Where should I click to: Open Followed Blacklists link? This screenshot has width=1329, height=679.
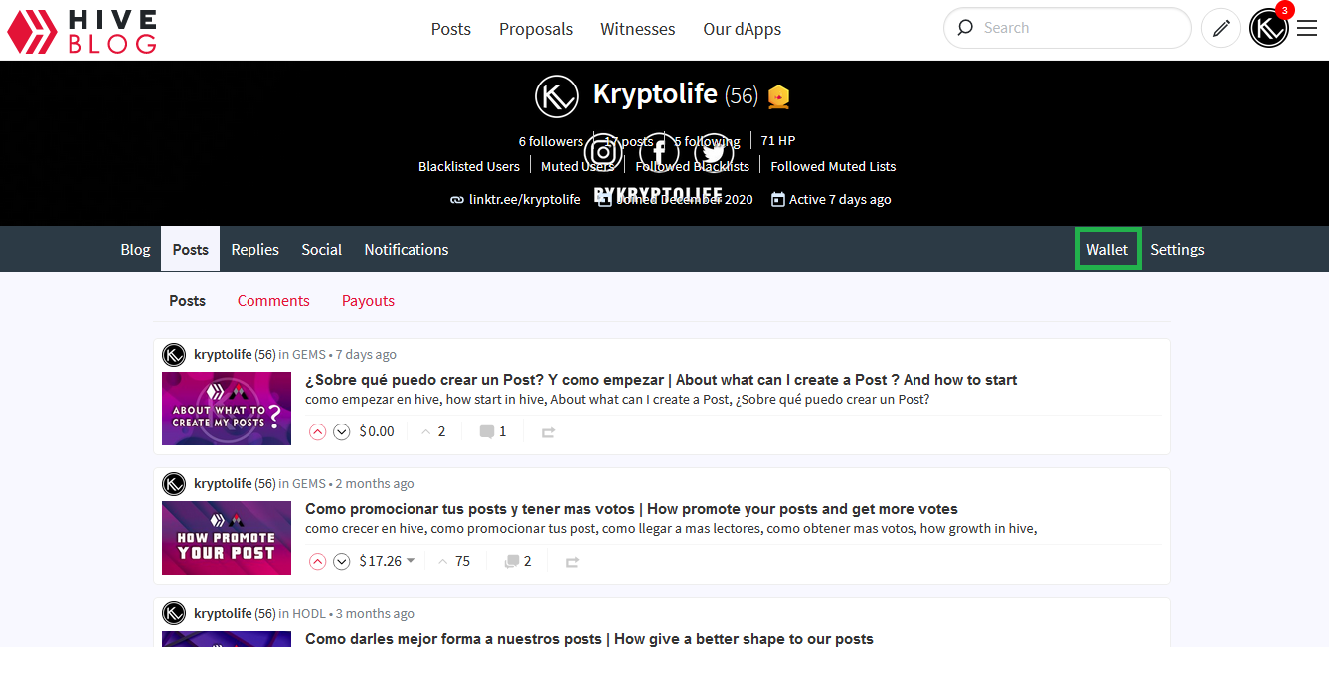693,166
